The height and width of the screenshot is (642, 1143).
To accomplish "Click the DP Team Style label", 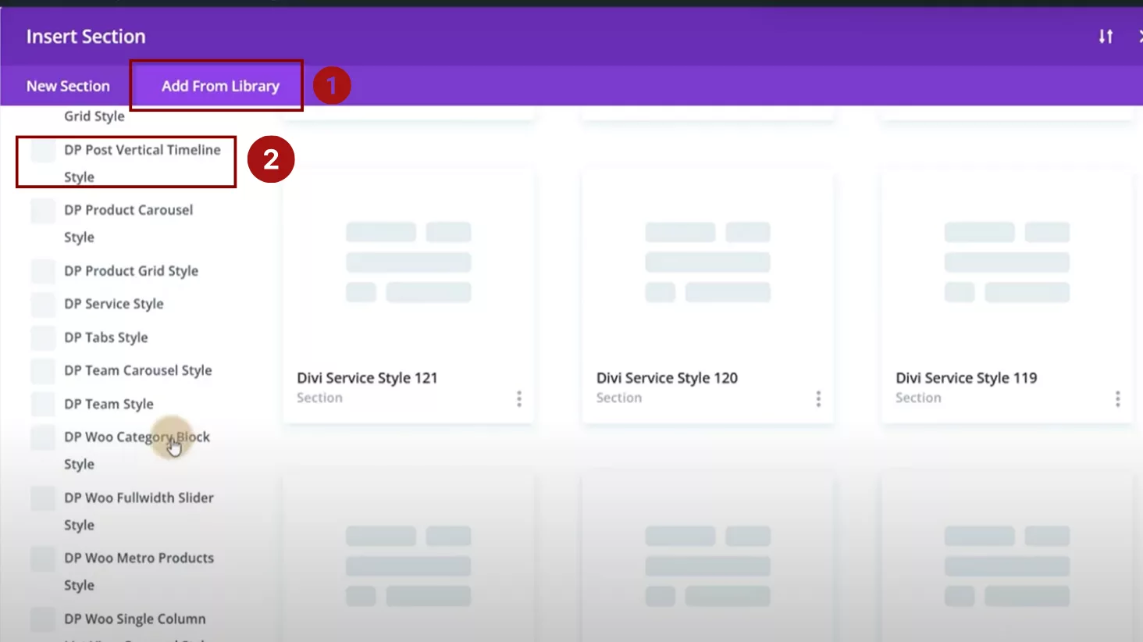I will click(109, 404).
